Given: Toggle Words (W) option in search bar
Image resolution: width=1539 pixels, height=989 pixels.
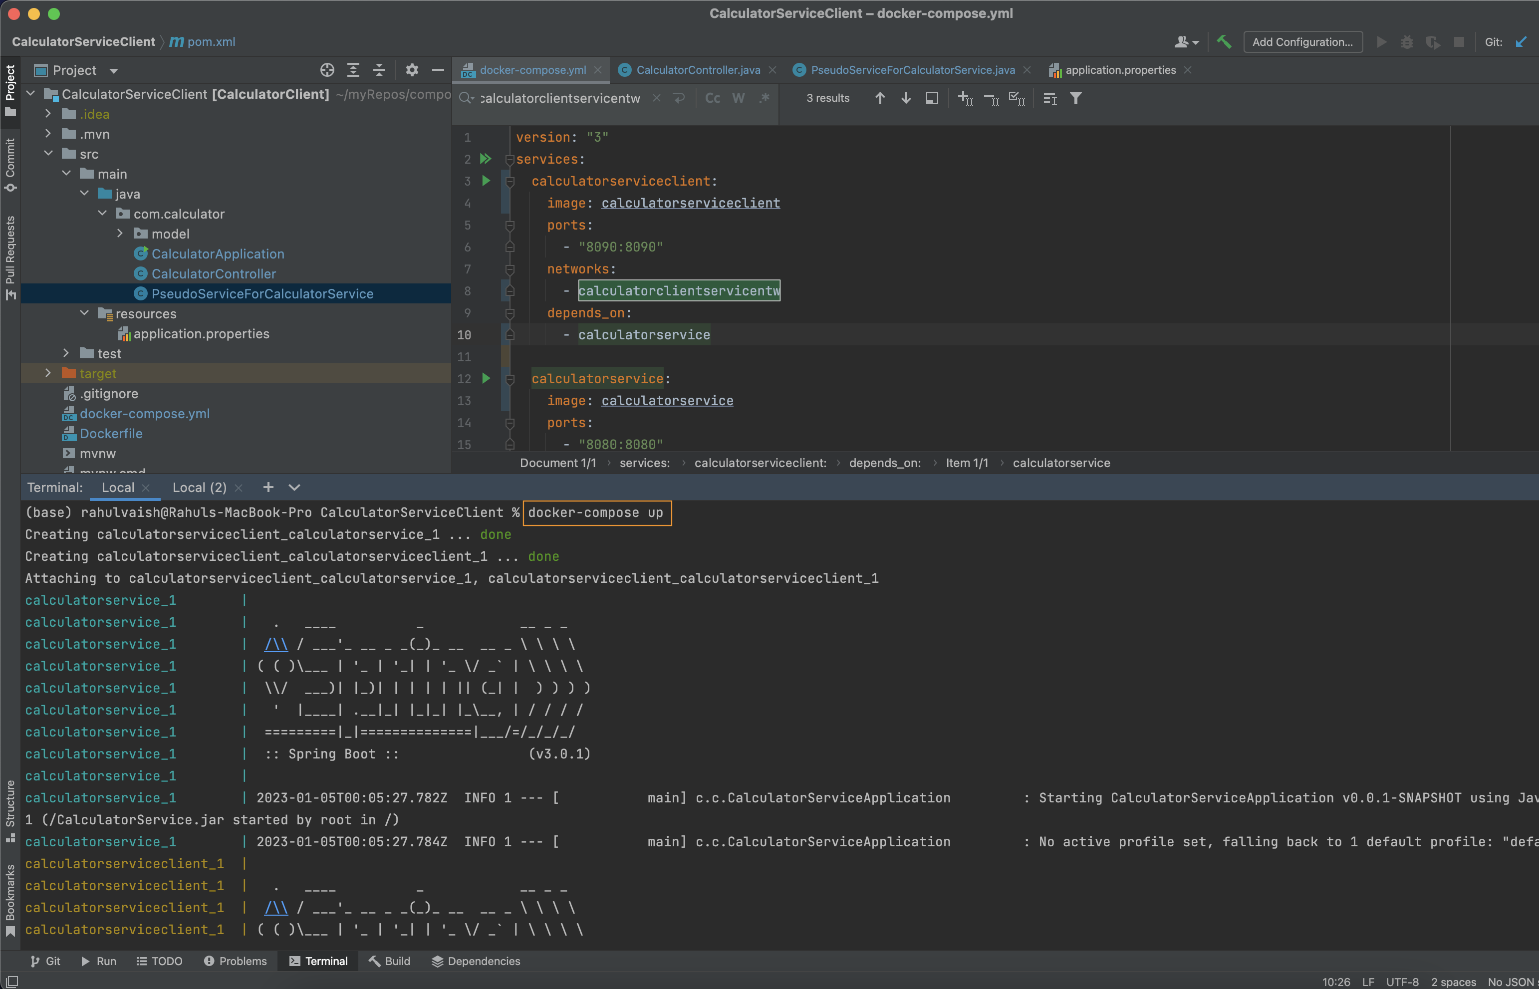Looking at the screenshot, I should [739, 98].
